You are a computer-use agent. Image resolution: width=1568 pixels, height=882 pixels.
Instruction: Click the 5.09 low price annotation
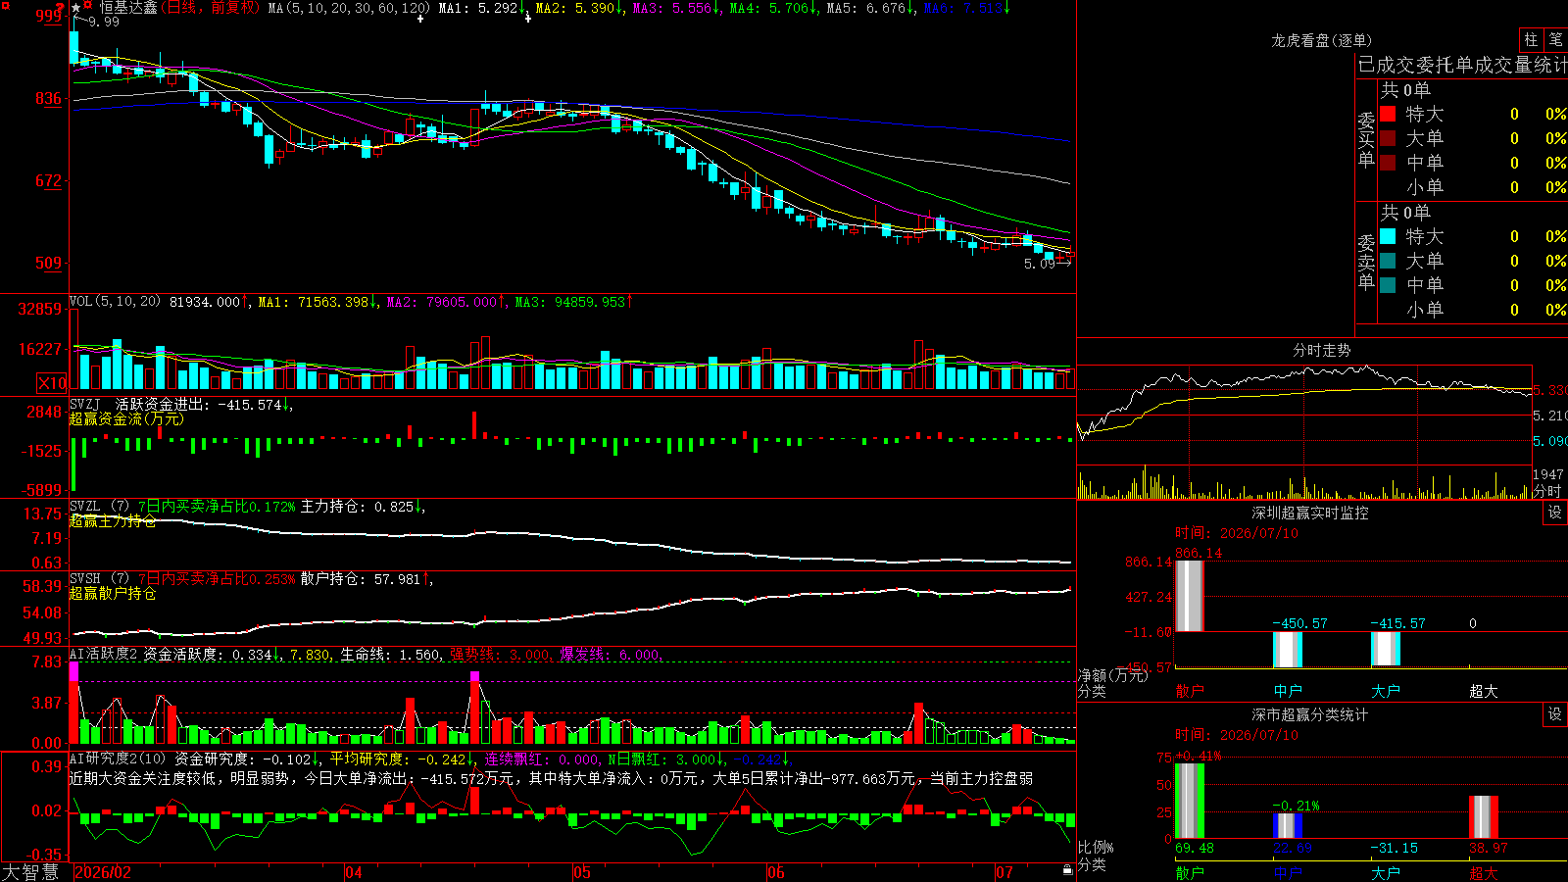[1040, 264]
